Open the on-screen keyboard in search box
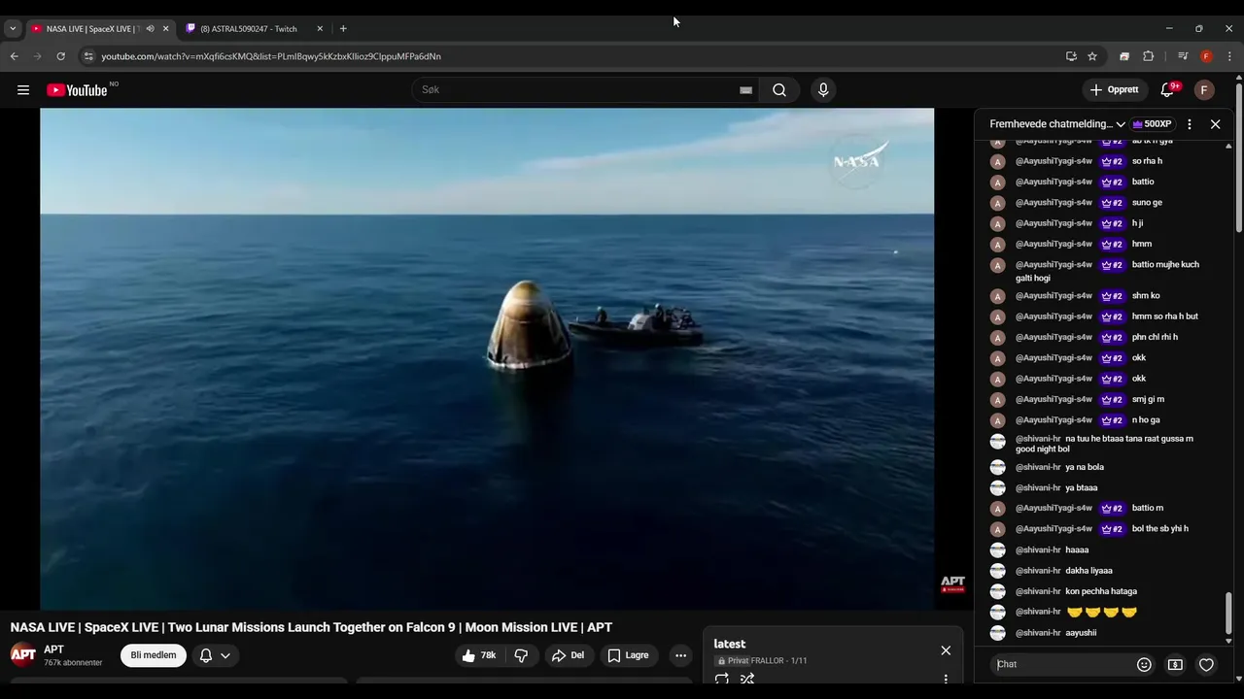This screenshot has height=699, width=1244. [x=745, y=90]
